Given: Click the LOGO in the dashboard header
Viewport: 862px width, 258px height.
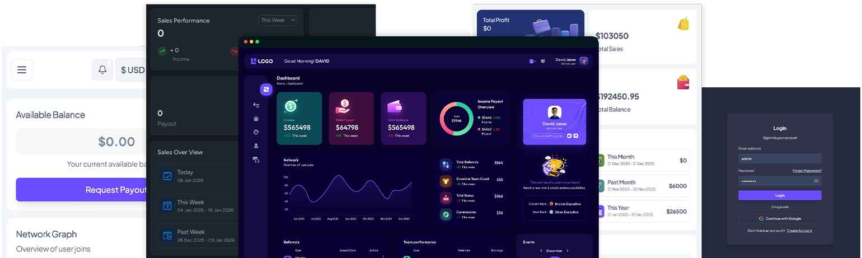Looking at the screenshot, I should (x=261, y=61).
